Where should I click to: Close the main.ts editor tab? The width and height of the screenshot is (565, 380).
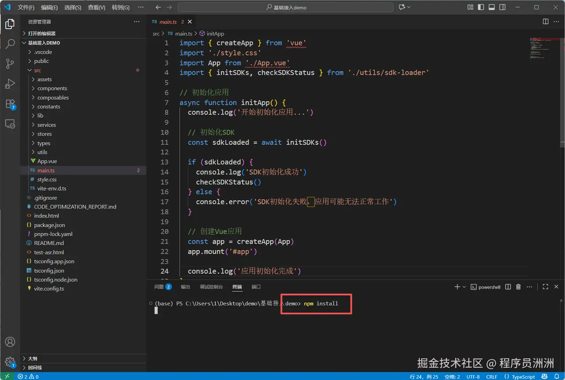[x=190, y=22]
